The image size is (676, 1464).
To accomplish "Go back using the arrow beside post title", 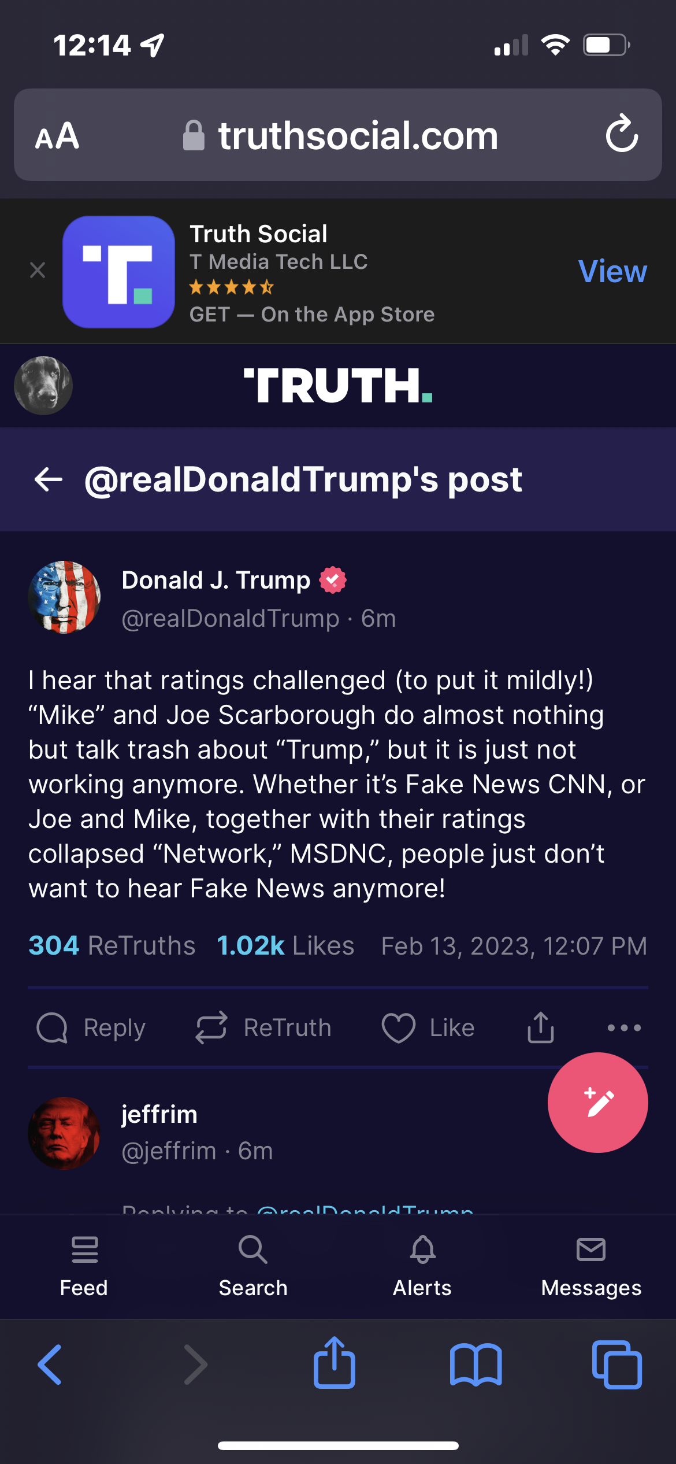I will (49, 479).
